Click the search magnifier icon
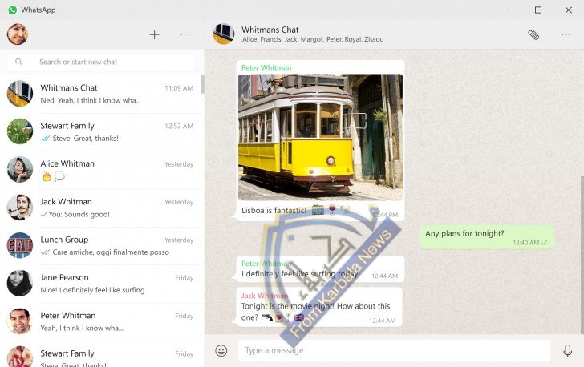The width and height of the screenshot is (584, 367). (20, 62)
